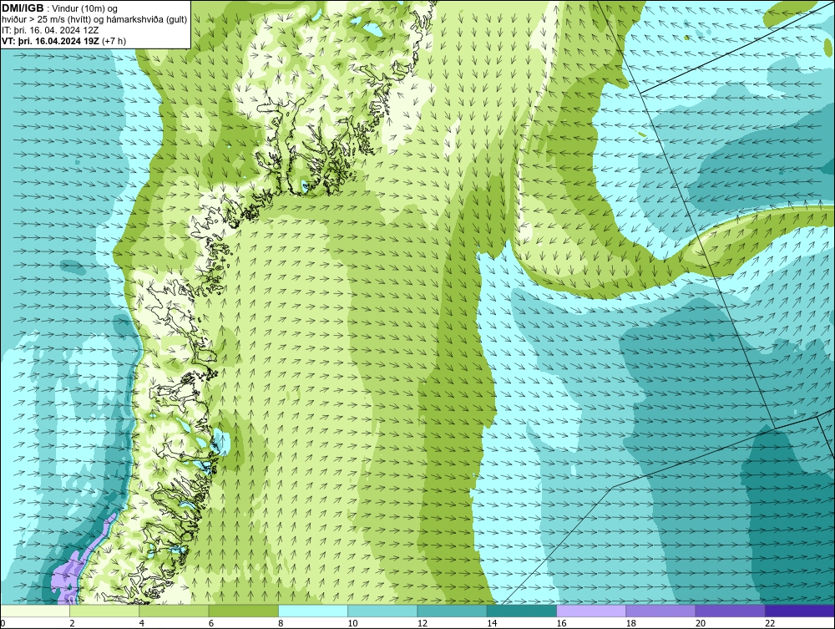Click the legend tick label '14'

pyautogui.click(x=492, y=623)
